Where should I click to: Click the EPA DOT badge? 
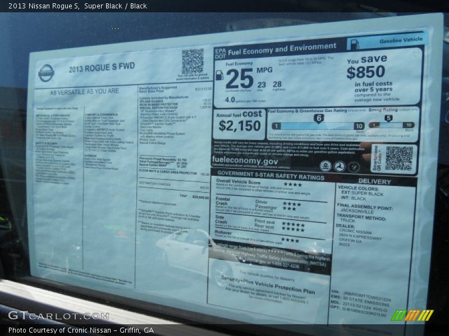[220, 53]
